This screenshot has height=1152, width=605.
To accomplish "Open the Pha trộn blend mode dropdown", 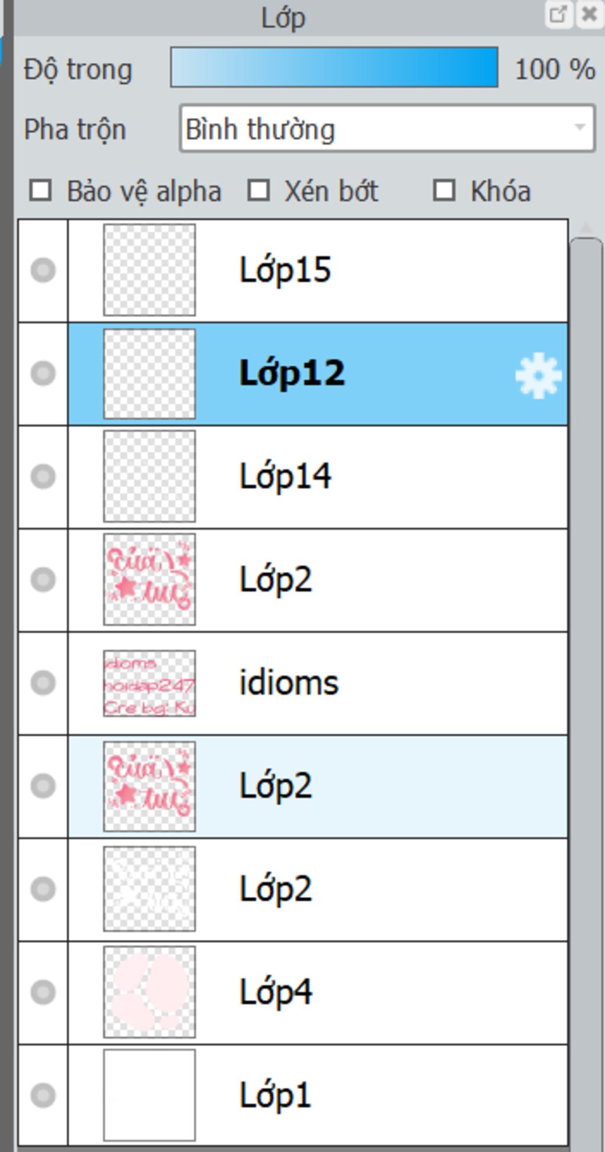I will [x=387, y=128].
